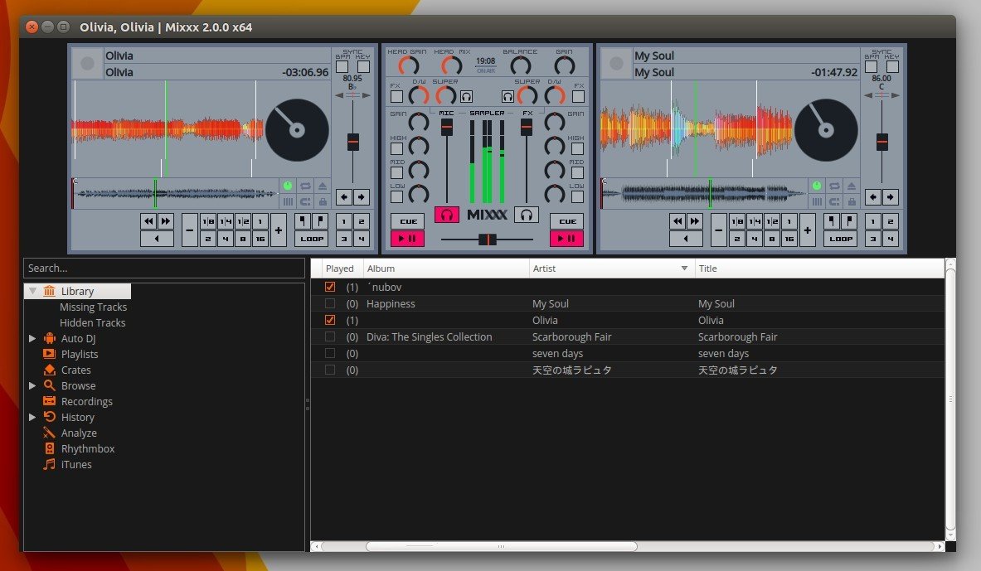This screenshot has height=571, width=981.
Task: Toggle repeat on the Olivia deck
Action: 305,186
